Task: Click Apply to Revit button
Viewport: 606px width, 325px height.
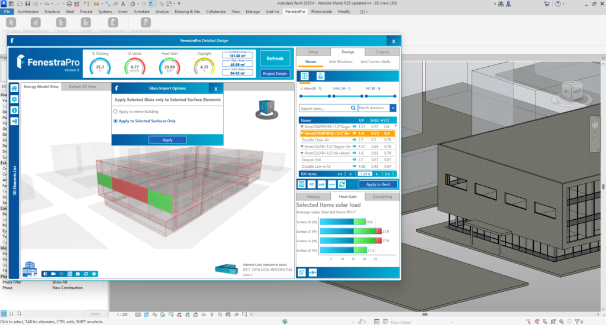Action: pos(378,184)
